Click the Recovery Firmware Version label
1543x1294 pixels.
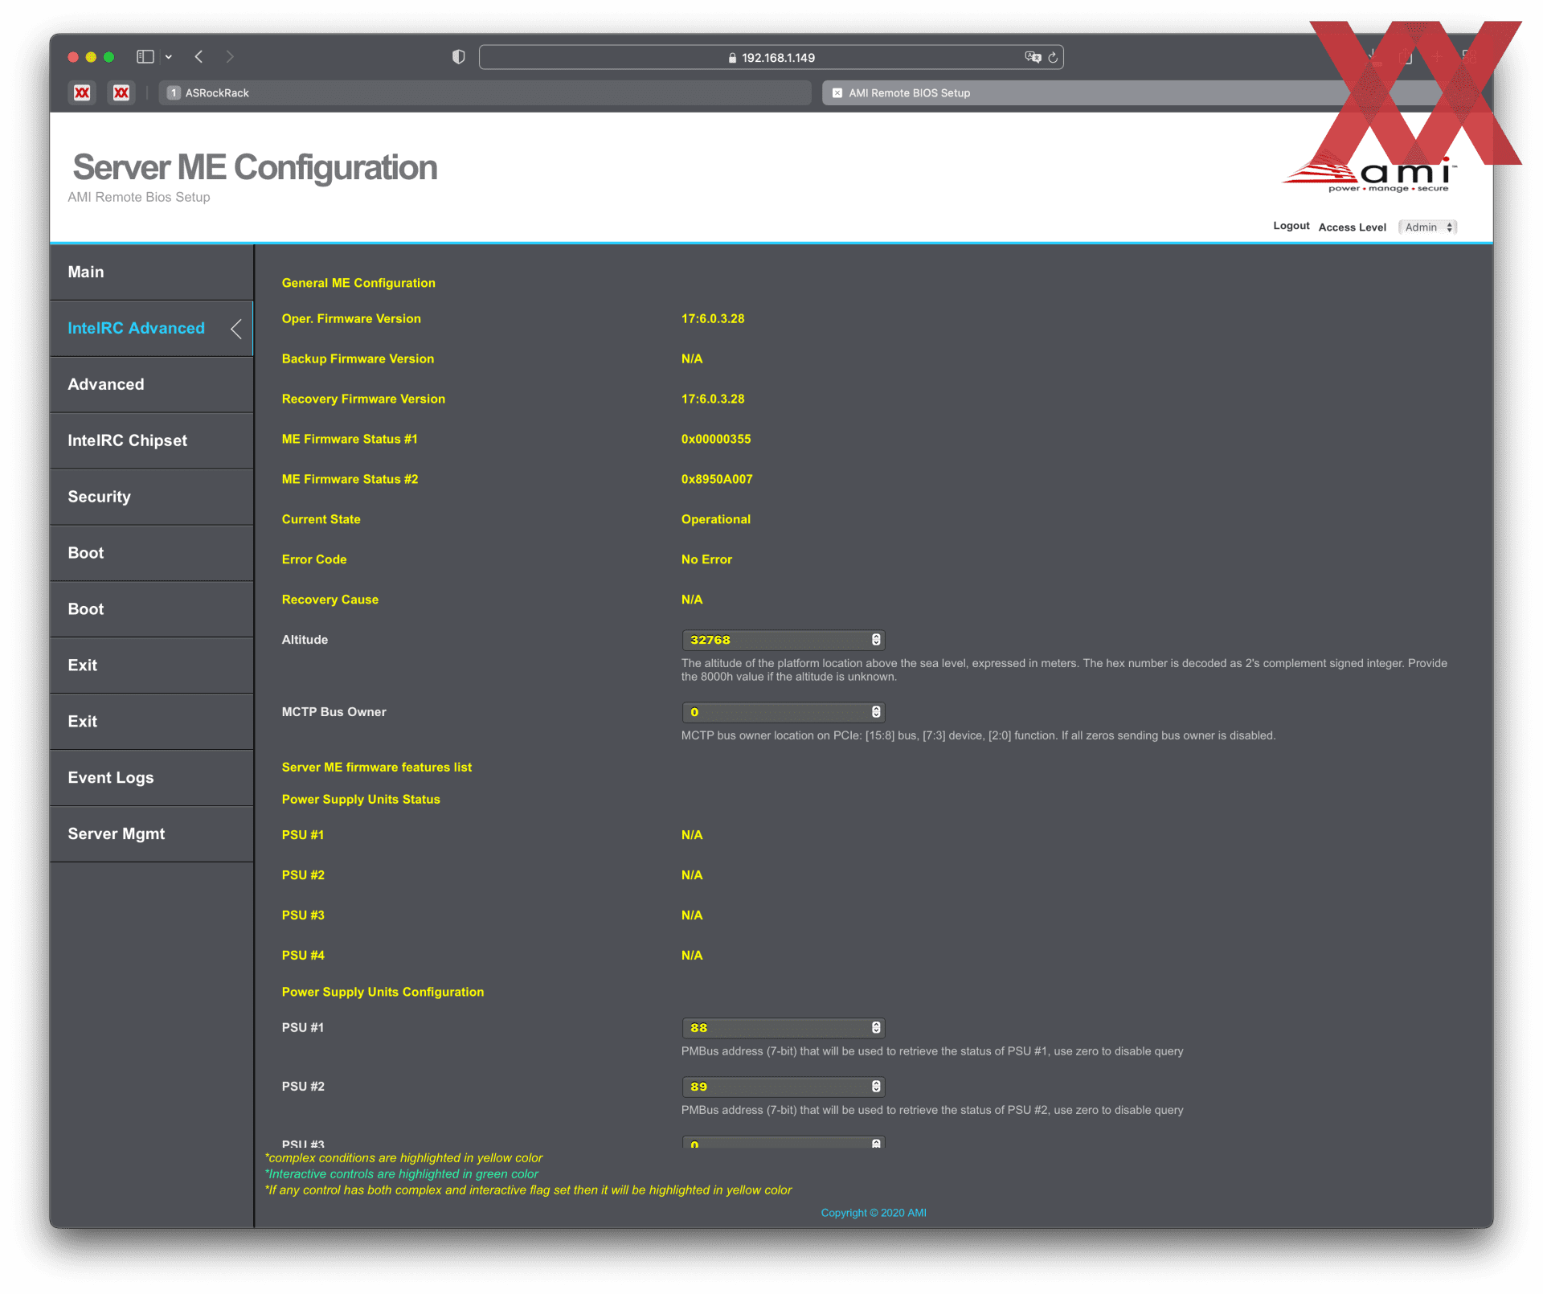363,399
